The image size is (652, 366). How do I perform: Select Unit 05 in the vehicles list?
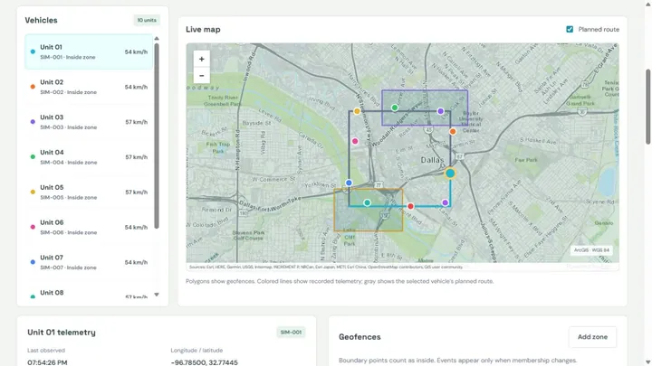click(89, 192)
